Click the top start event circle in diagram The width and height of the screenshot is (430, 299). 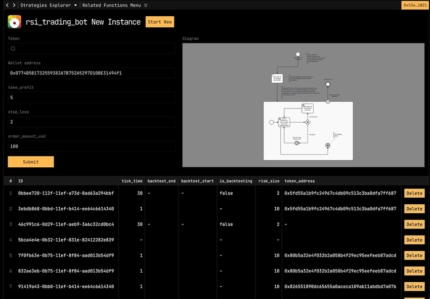click(x=298, y=54)
